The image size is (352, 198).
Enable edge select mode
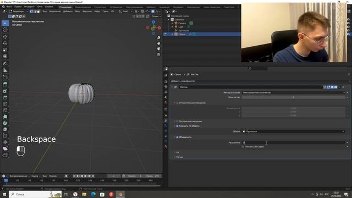(35, 11)
